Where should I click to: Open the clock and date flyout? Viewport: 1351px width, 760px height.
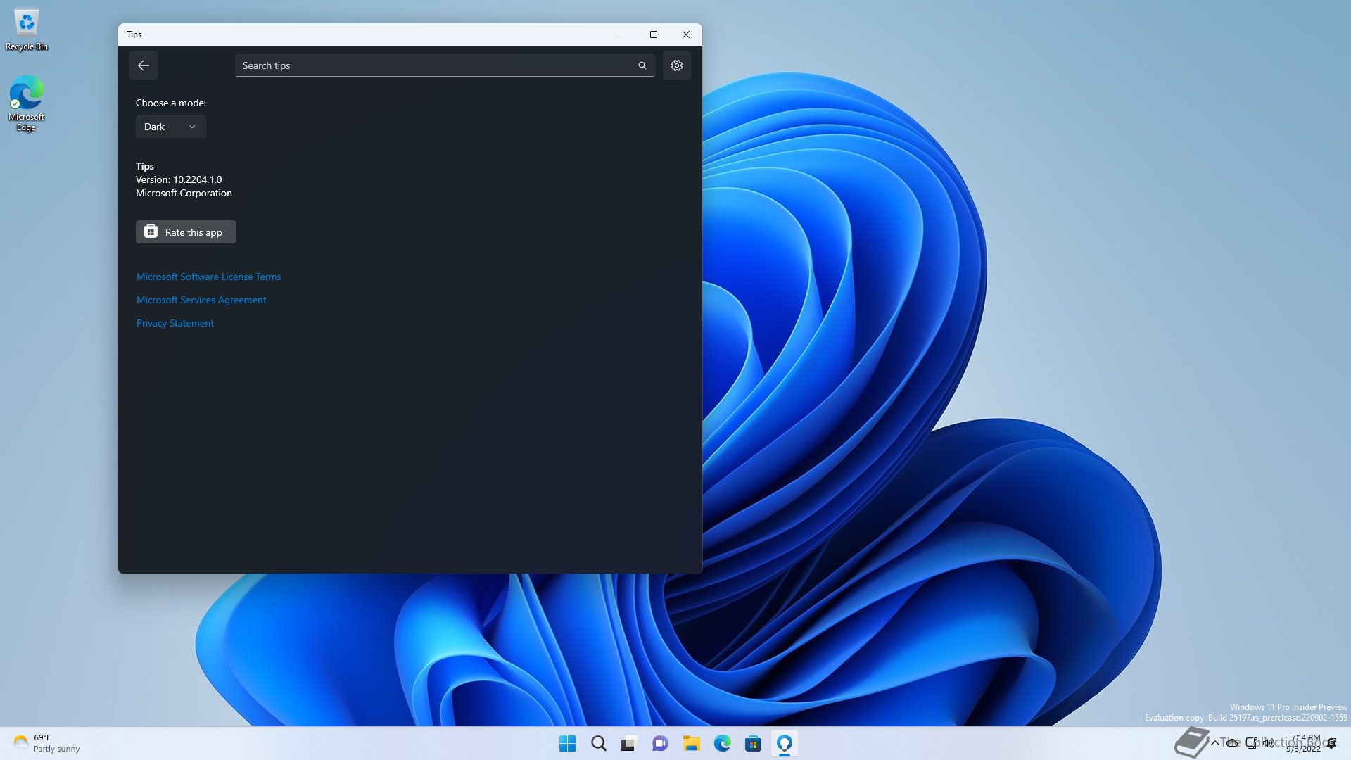click(1303, 743)
